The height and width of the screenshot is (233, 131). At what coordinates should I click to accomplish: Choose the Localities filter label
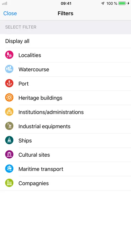pyautogui.click(x=30, y=55)
